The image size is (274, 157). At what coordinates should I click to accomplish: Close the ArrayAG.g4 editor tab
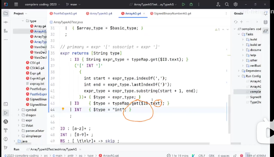click(x=144, y=14)
